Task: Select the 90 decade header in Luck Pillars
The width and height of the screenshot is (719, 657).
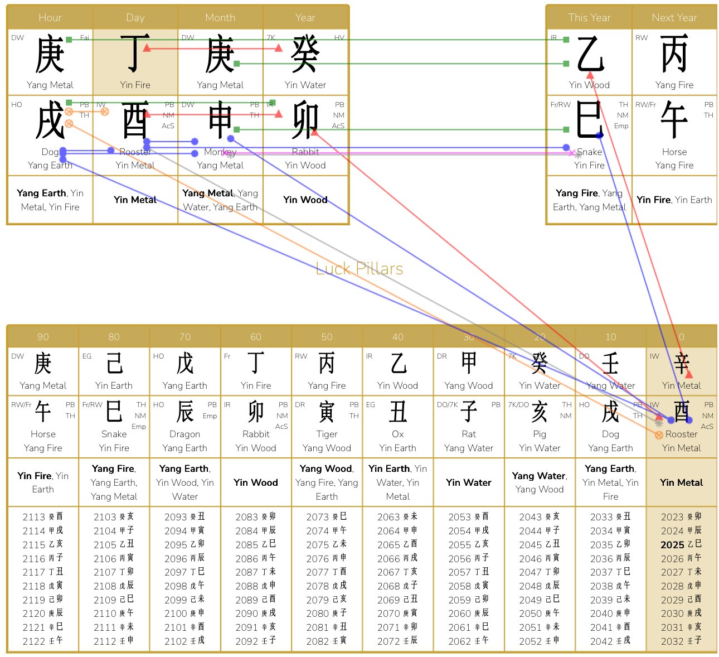Action: (43, 337)
